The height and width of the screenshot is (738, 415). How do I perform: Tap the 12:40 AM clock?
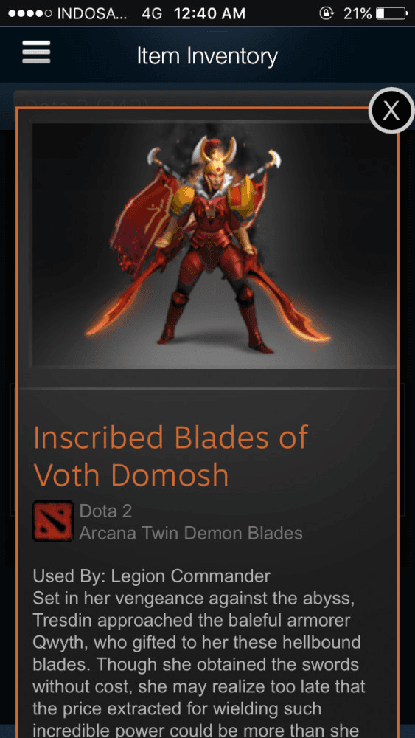click(x=209, y=13)
